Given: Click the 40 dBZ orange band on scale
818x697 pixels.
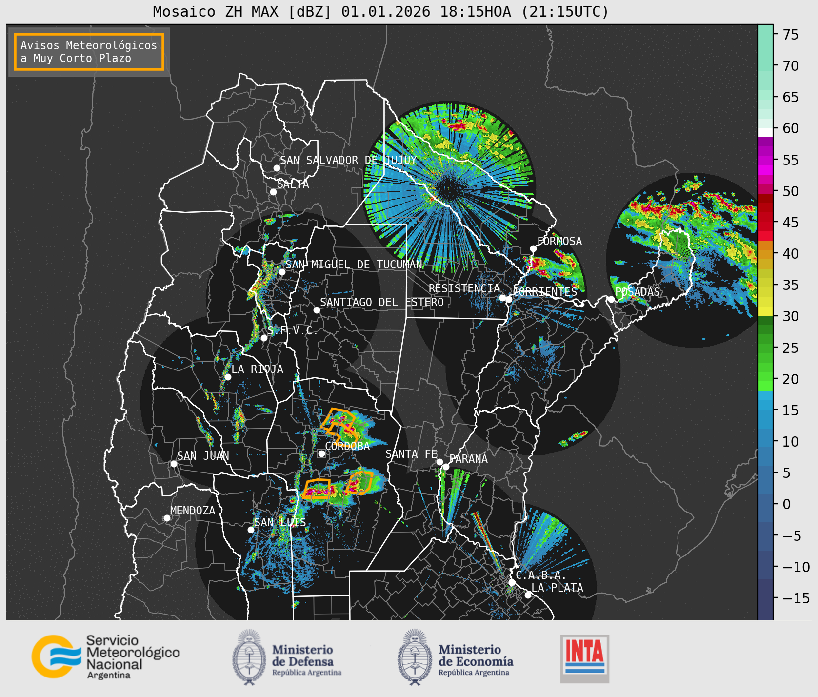Looking at the screenshot, I should [765, 254].
